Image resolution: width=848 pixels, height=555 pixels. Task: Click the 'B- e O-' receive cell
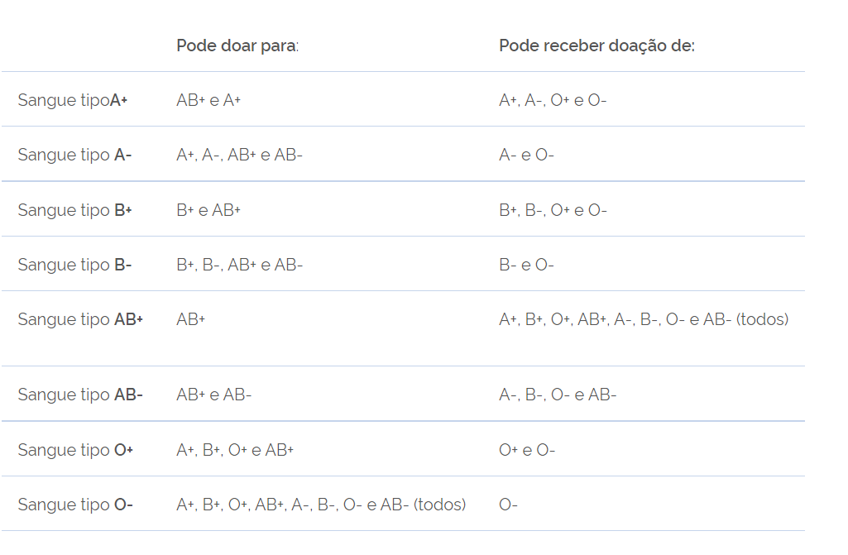click(526, 265)
